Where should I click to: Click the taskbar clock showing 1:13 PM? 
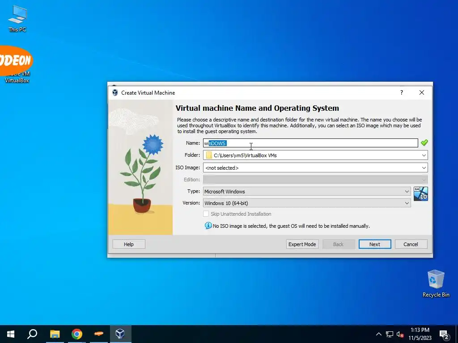click(420, 334)
